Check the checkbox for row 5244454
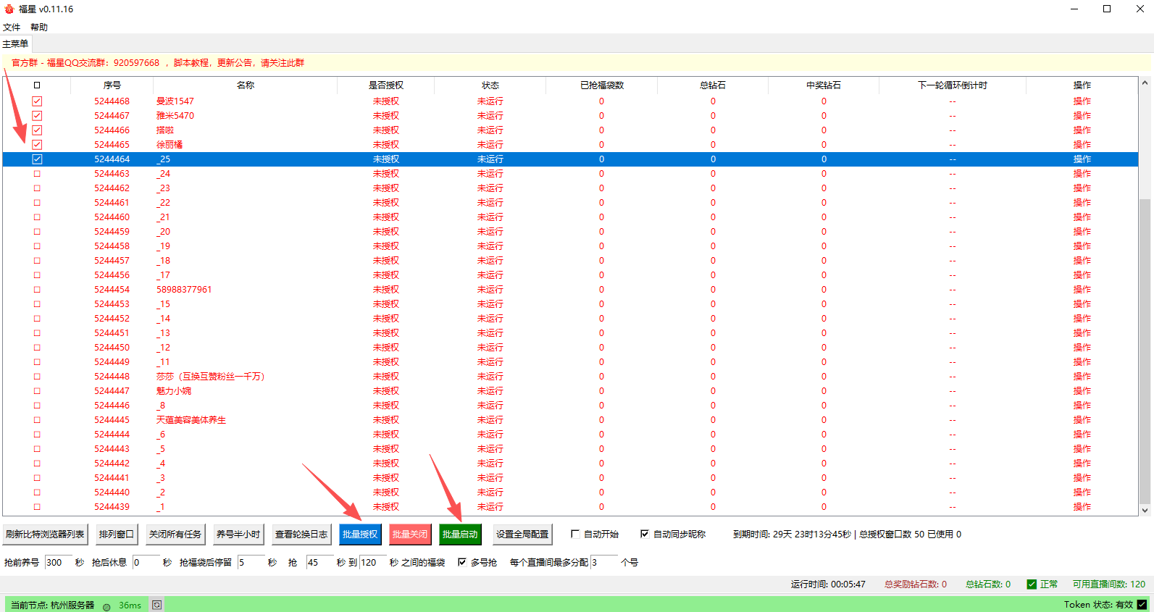The width and height of the screenshot is (1154, 612). pyautogui.click(x=37, y=290)
